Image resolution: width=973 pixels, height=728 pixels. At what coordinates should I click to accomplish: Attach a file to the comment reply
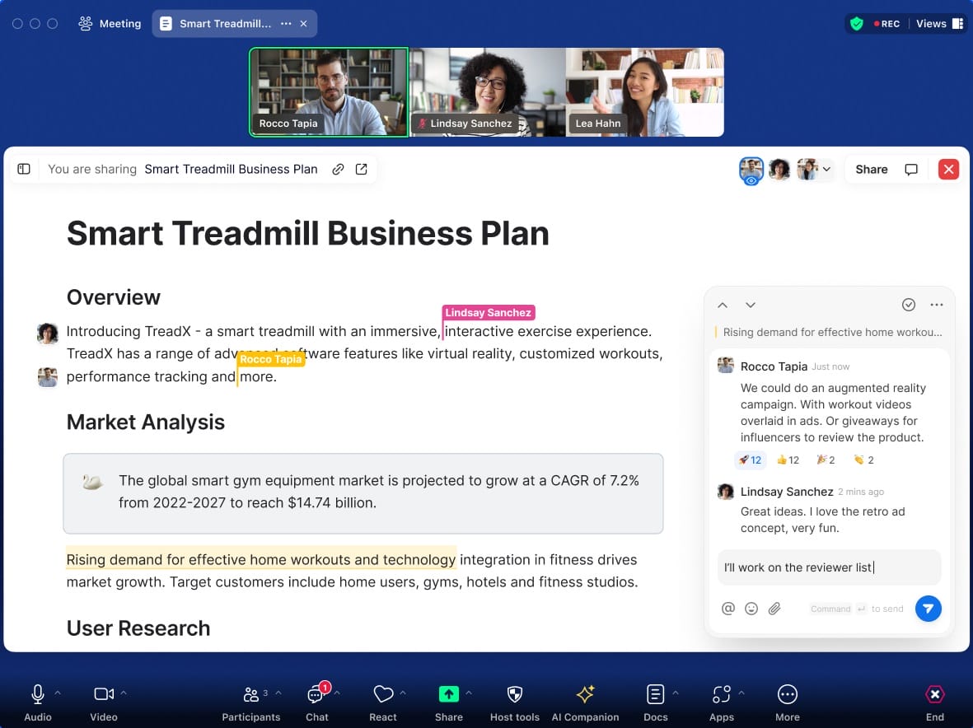tap(774, 608)
